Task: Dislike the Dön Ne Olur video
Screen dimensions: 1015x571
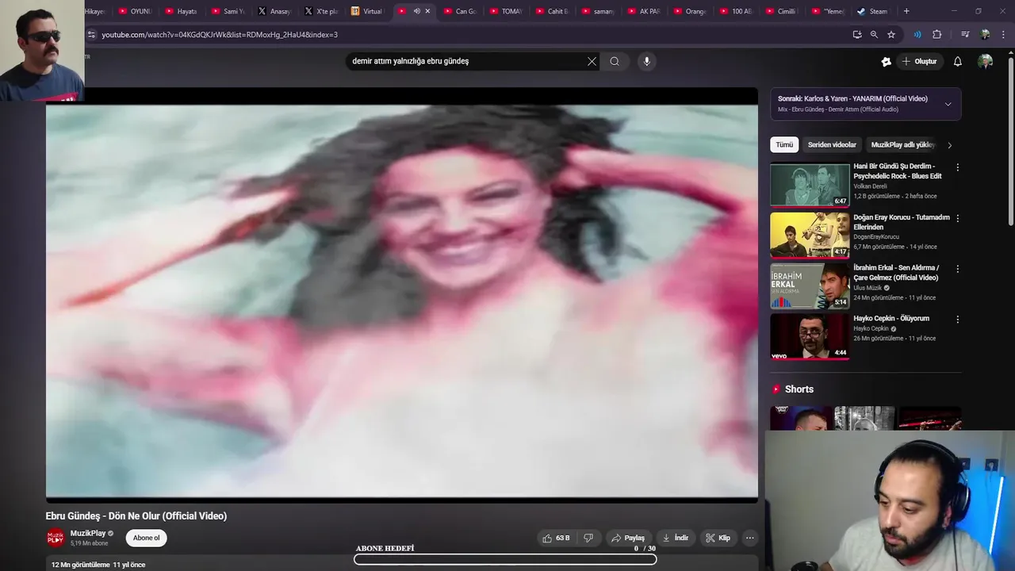Action: (x=588, y=538)
